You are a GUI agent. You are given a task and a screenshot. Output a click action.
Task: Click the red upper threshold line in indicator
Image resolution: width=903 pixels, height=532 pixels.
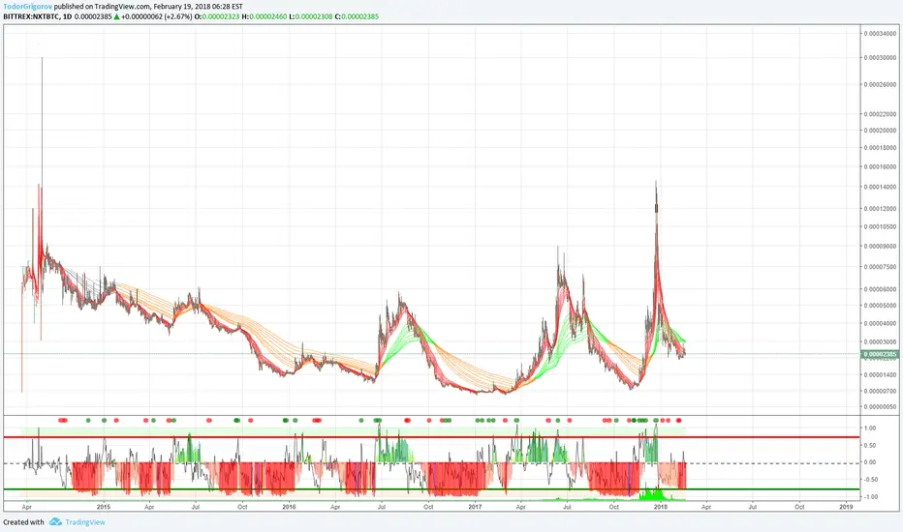coord(432,437)
